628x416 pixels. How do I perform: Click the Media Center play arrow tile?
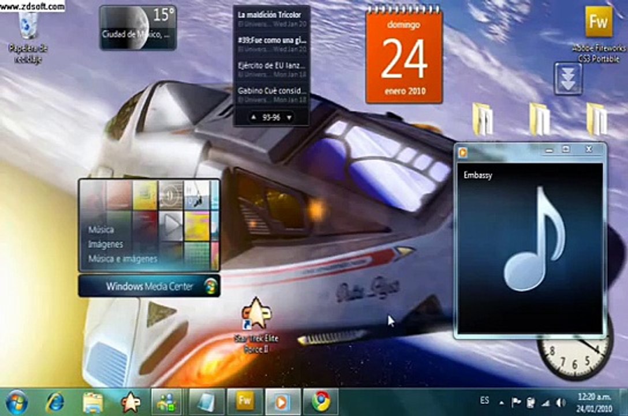[x=171, y=225]
